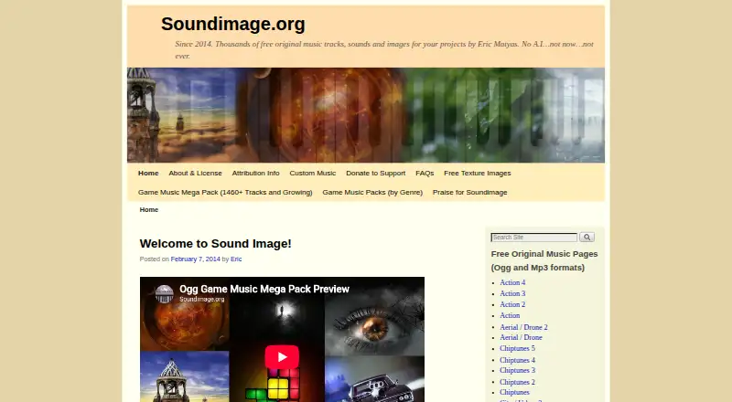Open the Action 3 music page
This screenshot has height=402, width=732.
point(512,294)
